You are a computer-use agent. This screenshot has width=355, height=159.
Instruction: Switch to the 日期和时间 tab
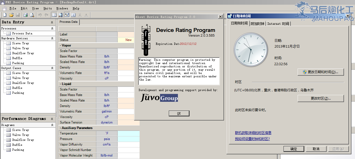(239, 23)
